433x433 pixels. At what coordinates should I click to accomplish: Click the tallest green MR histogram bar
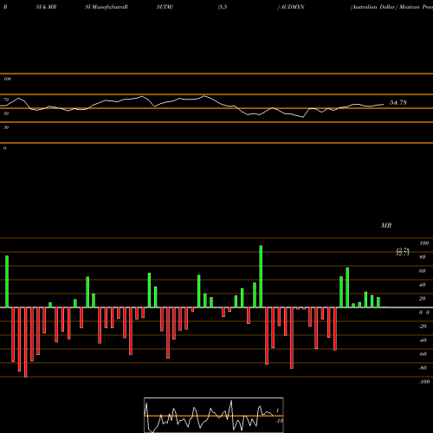[x=261, y=276]
